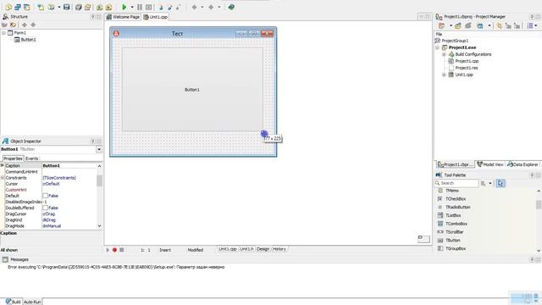
Task: Click the error message line in Messages
Action: (116, 268)
